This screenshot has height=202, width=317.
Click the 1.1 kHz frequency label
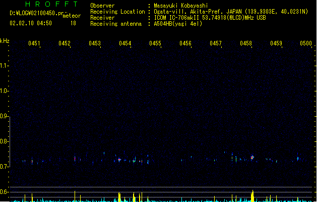pyautogui.click(x=4, y=66)
